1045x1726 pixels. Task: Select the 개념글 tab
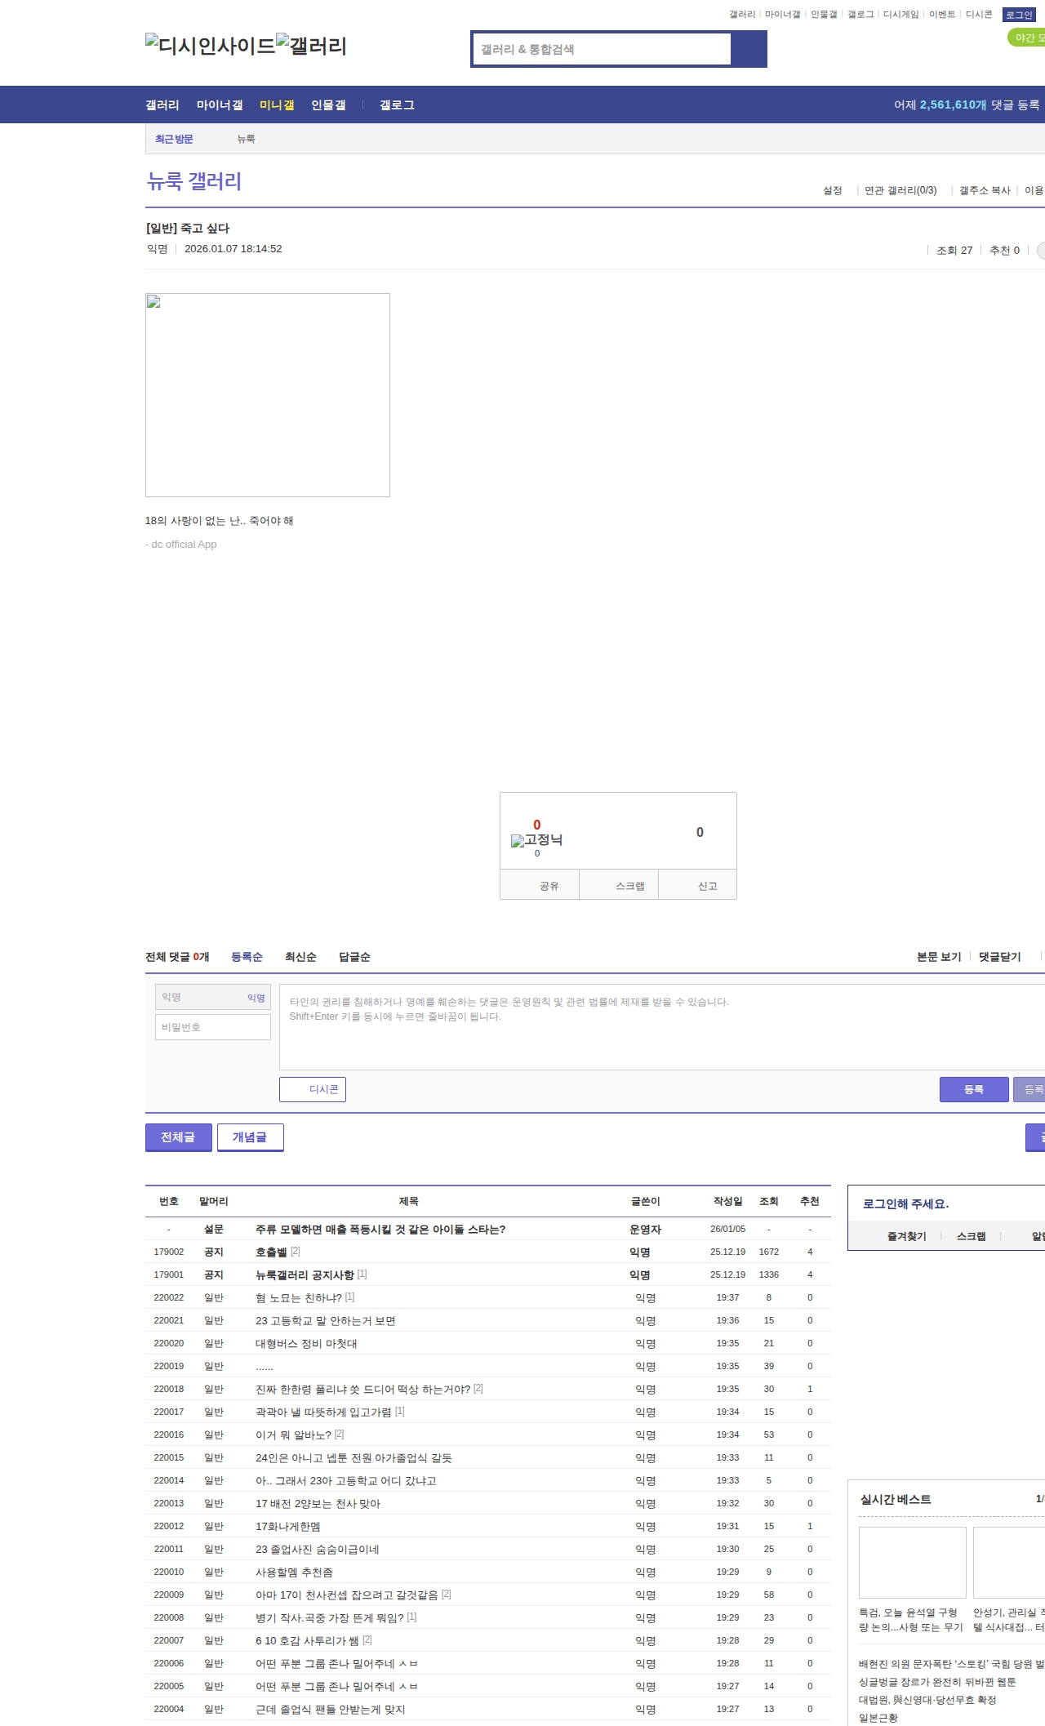(x=251, y=1137)
